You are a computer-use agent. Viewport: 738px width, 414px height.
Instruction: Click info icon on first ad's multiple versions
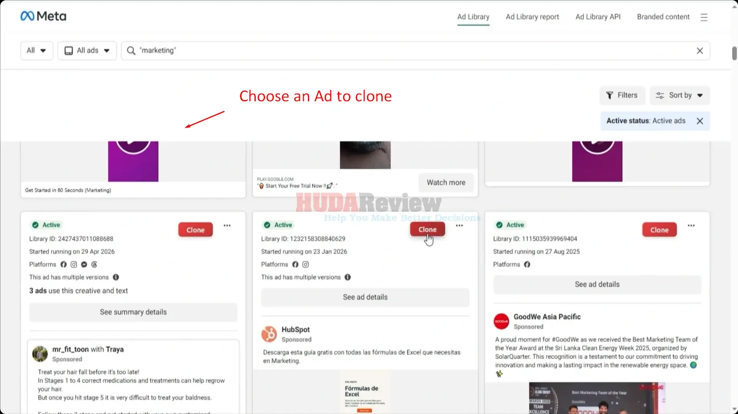(116, 277)
